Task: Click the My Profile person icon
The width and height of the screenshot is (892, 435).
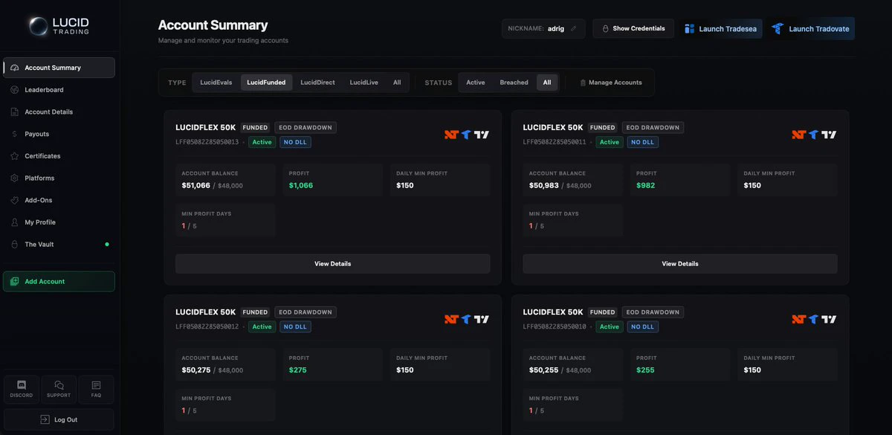Action: pyautogui.click(x=15, y=222)
